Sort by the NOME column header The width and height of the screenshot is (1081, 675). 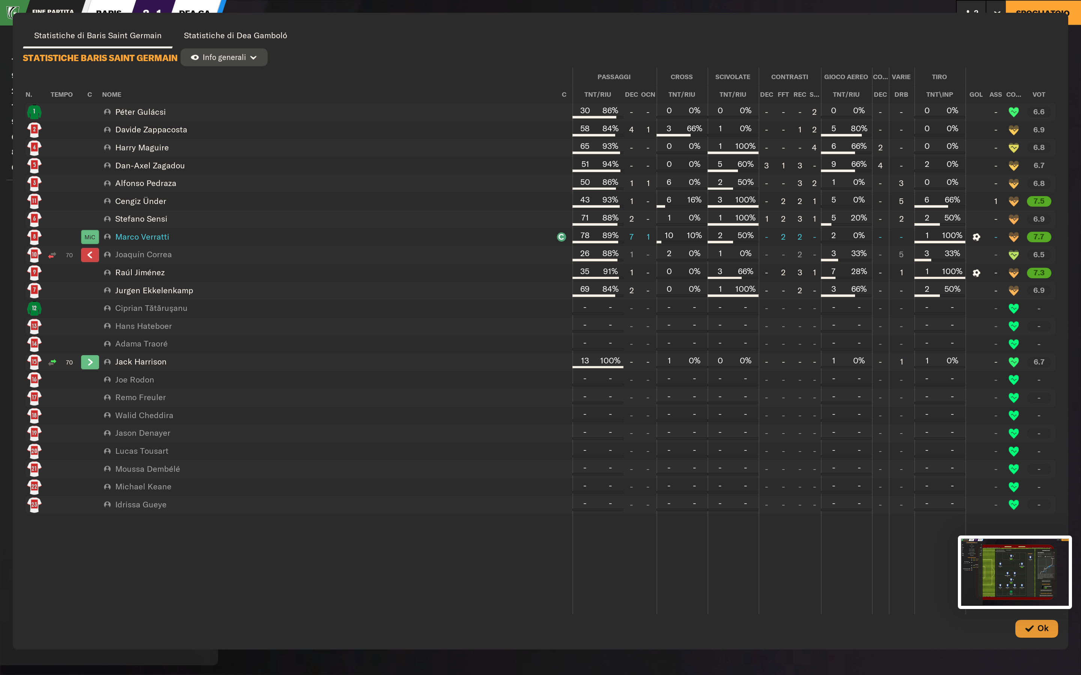click(112, 94)
